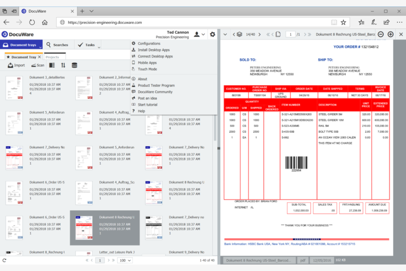Select the Dokument 8 Rechnung thumbnail
Screen dimensions: 406x271
pyautogui.click(x=84, y=228)
